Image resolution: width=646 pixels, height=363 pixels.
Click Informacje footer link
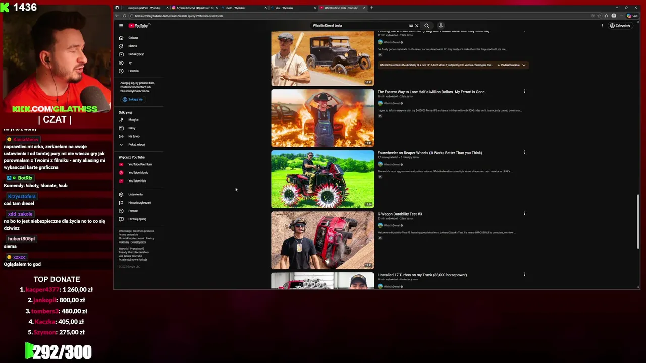[125, 231]
